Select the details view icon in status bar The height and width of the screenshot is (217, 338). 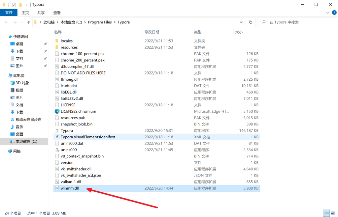tap(326, 213)
